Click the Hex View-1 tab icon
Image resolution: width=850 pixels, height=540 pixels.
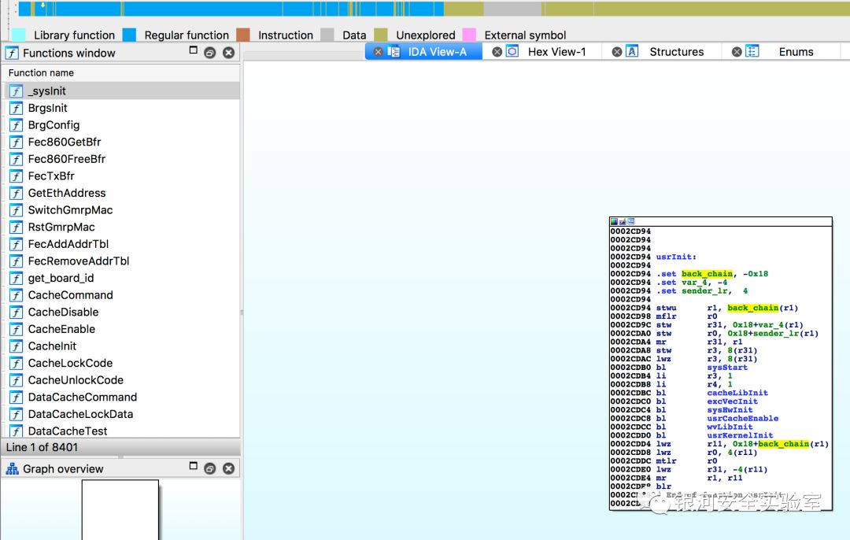point(512,51)
